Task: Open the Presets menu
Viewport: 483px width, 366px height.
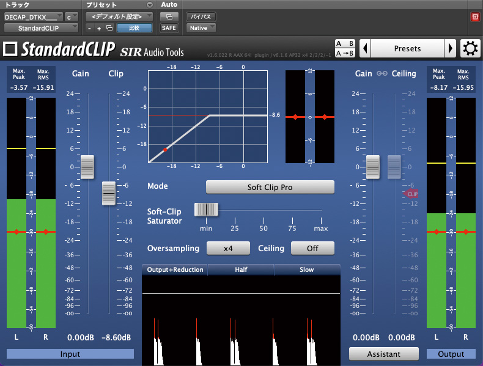Action: pyautogui.click(x=407, y=48)
